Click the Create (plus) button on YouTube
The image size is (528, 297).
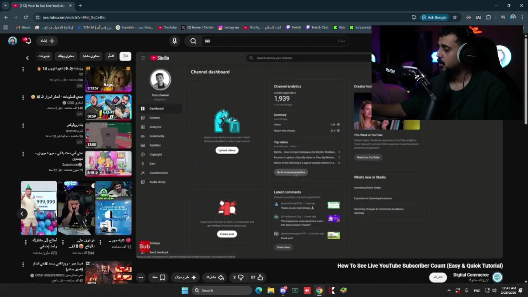(x=48, y=41)
